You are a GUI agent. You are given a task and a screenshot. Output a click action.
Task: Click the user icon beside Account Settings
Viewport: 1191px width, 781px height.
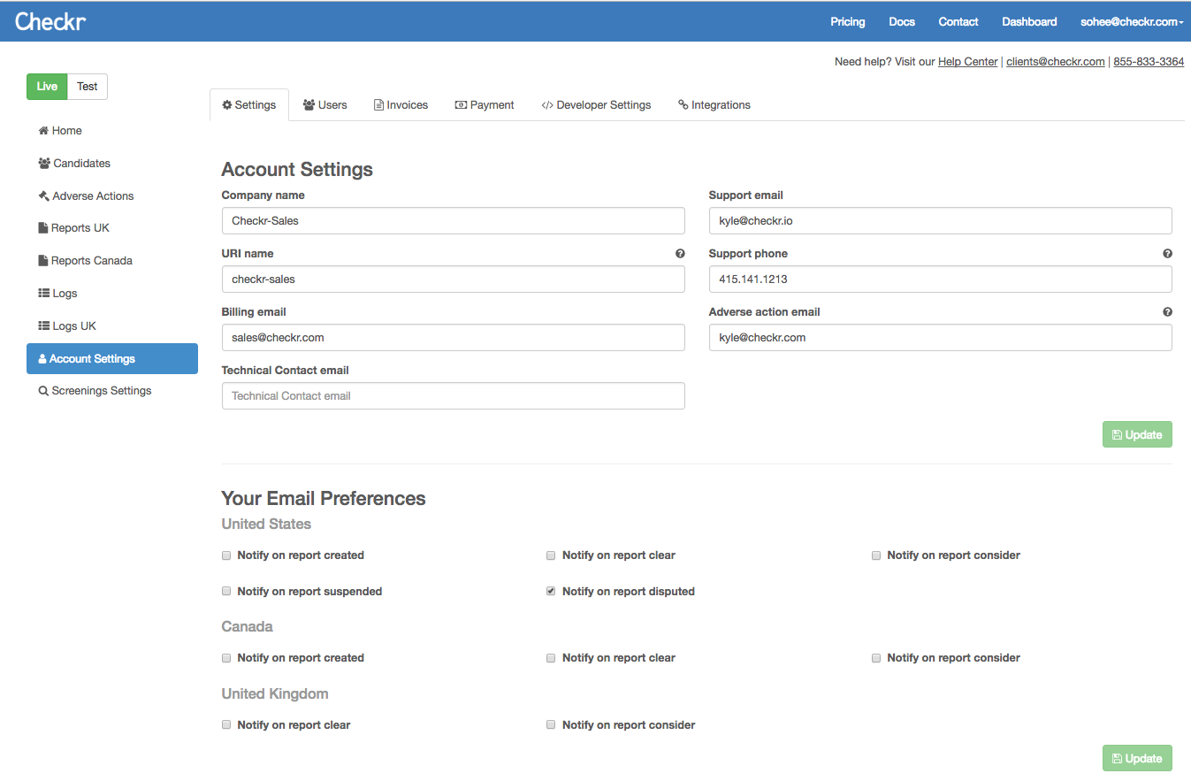(x=42, y=359)
